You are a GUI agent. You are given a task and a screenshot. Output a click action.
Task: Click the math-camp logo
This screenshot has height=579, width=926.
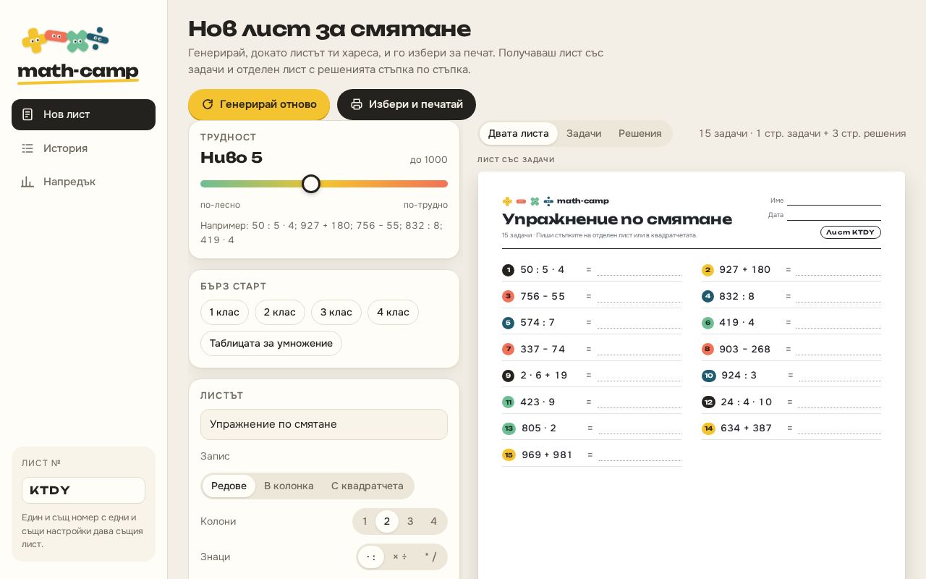click(78, 56)
